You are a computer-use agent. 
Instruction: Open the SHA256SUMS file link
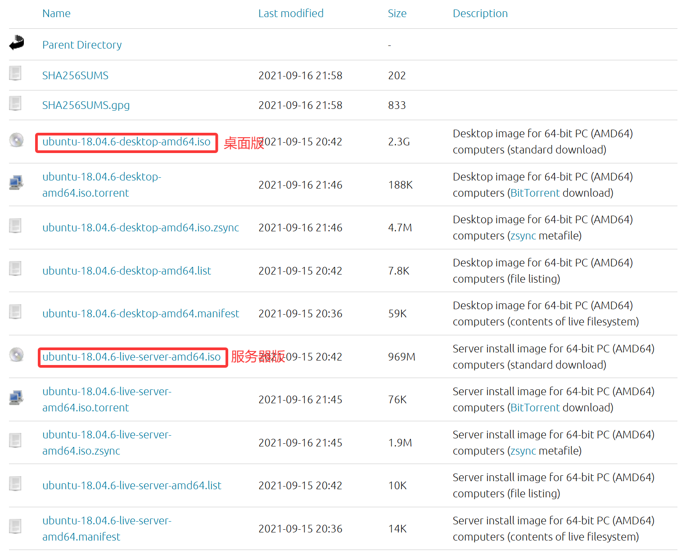click(x=75, y=76)
